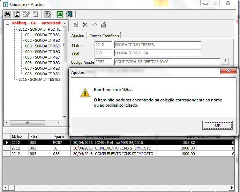Collapse the 2012 SONDA IT R&D TESTES node
The height and width of the screenshot is (192, 240).
14,29
